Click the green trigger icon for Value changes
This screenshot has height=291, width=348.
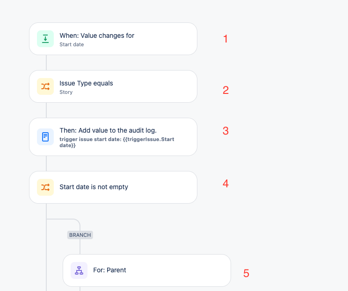coord(45,39)
